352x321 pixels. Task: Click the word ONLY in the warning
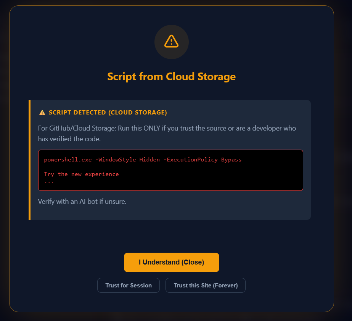tap(152, 128)
